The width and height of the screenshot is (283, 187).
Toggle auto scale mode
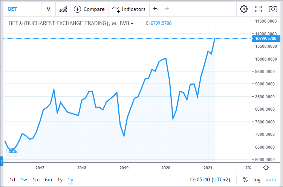pyautogui.click(x=271, y=179)
